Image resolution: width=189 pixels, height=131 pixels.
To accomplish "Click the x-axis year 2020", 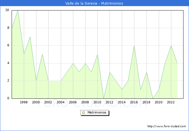I will 159,102.
